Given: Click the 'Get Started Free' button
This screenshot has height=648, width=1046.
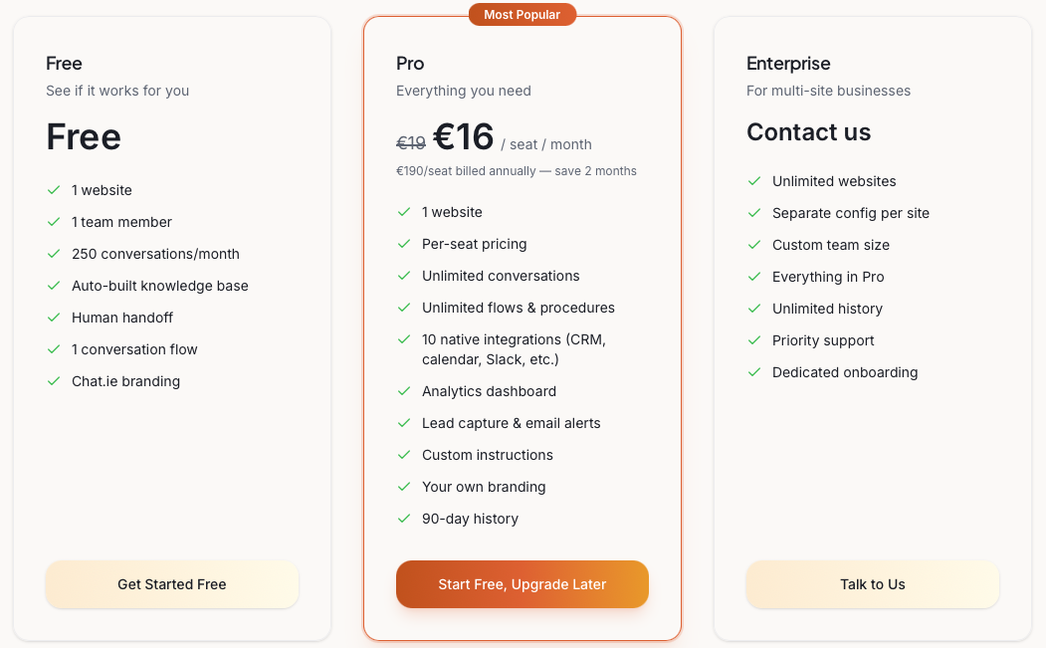Looking at the screenshot, I should pyautogui.click(x=171, y=584).
